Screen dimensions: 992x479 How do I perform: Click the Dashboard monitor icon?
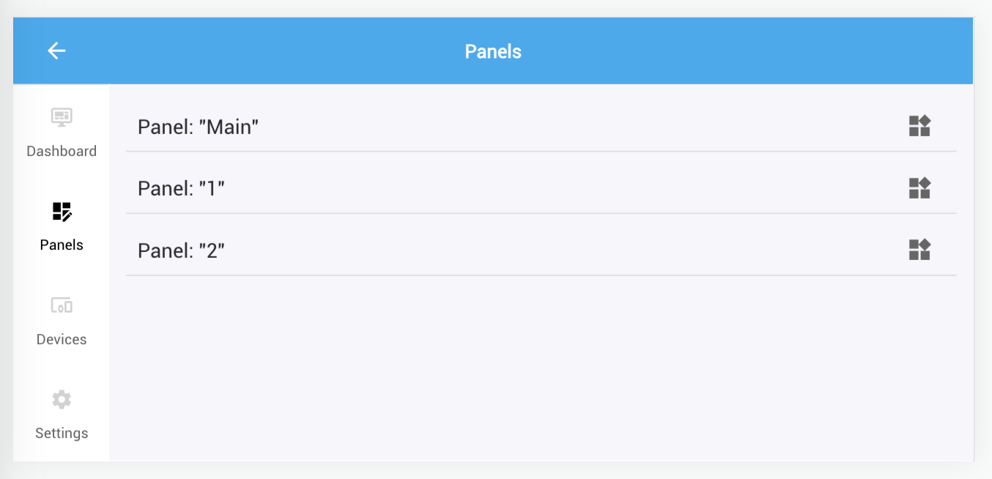click(62, 117)
